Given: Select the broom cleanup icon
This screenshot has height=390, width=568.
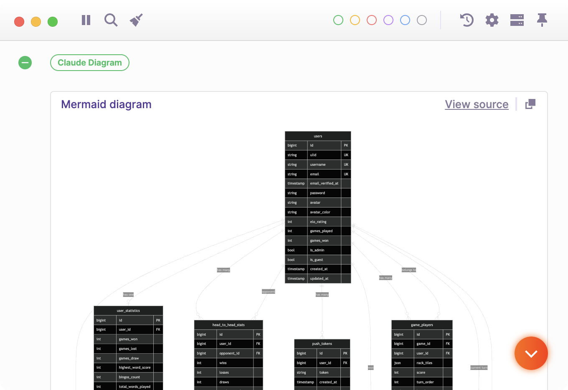Looking at the screenshot, I should 136,19.
